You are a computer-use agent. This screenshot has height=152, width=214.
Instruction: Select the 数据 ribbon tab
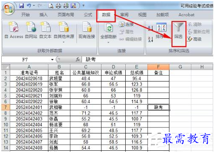point(106,15)
